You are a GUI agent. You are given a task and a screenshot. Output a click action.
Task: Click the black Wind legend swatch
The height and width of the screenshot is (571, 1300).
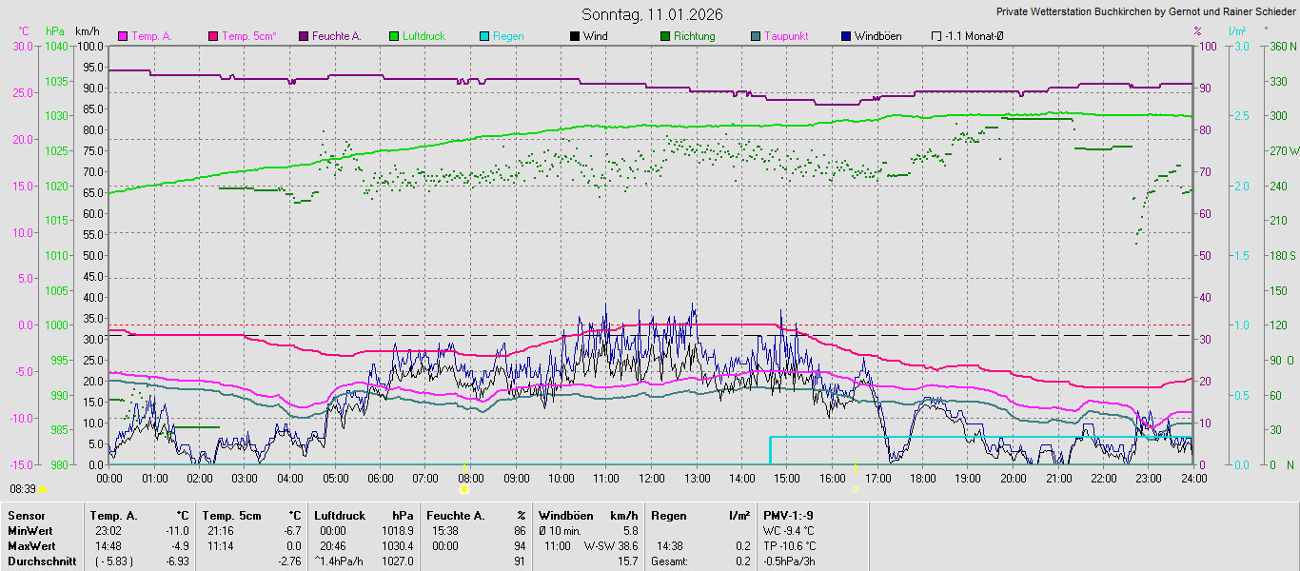click(x=575, y=36)
